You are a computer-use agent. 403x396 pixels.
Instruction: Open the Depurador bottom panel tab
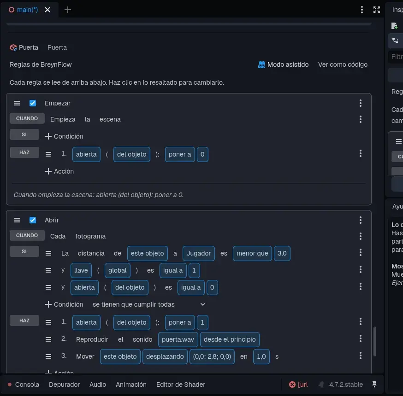(x=64, y=384)
